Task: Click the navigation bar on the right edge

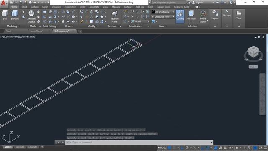Action: tap(263, 94)
